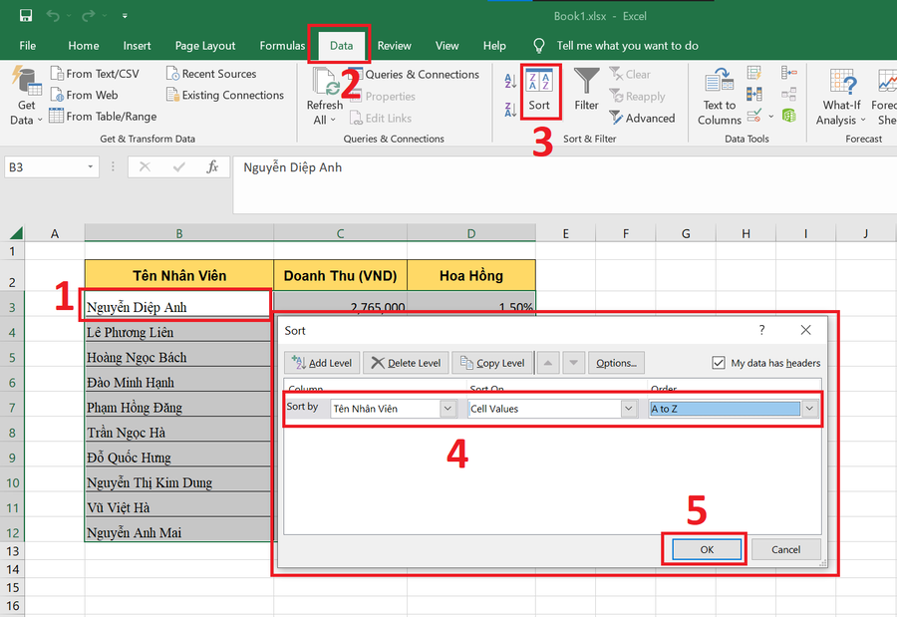Open Sort by column dropdown
The height and width of the screenshot is (617, 897).
click(448, 409)
